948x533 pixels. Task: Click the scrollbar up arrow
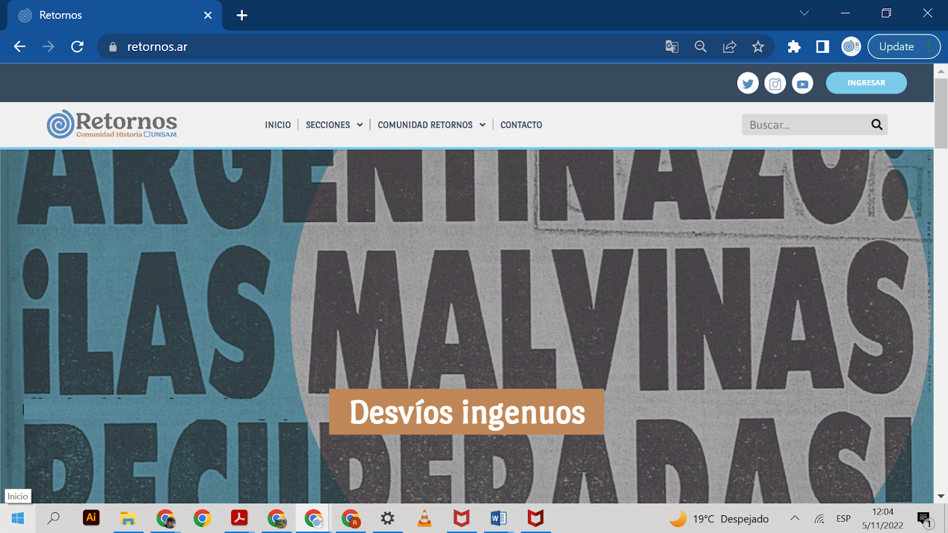[941, 71]
